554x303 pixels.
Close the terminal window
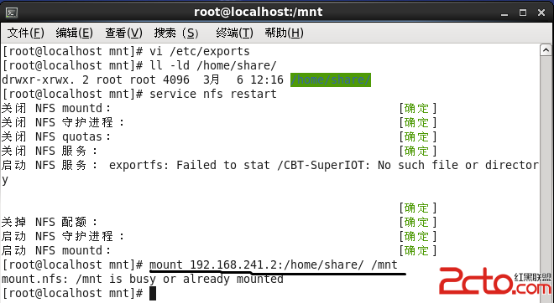[541, 13]
